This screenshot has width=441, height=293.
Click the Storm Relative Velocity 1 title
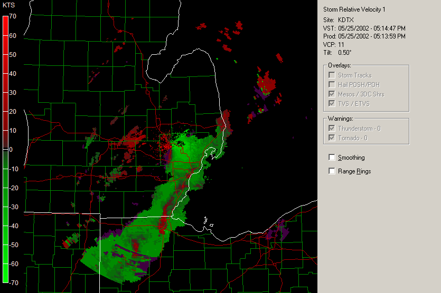(354, 9)
